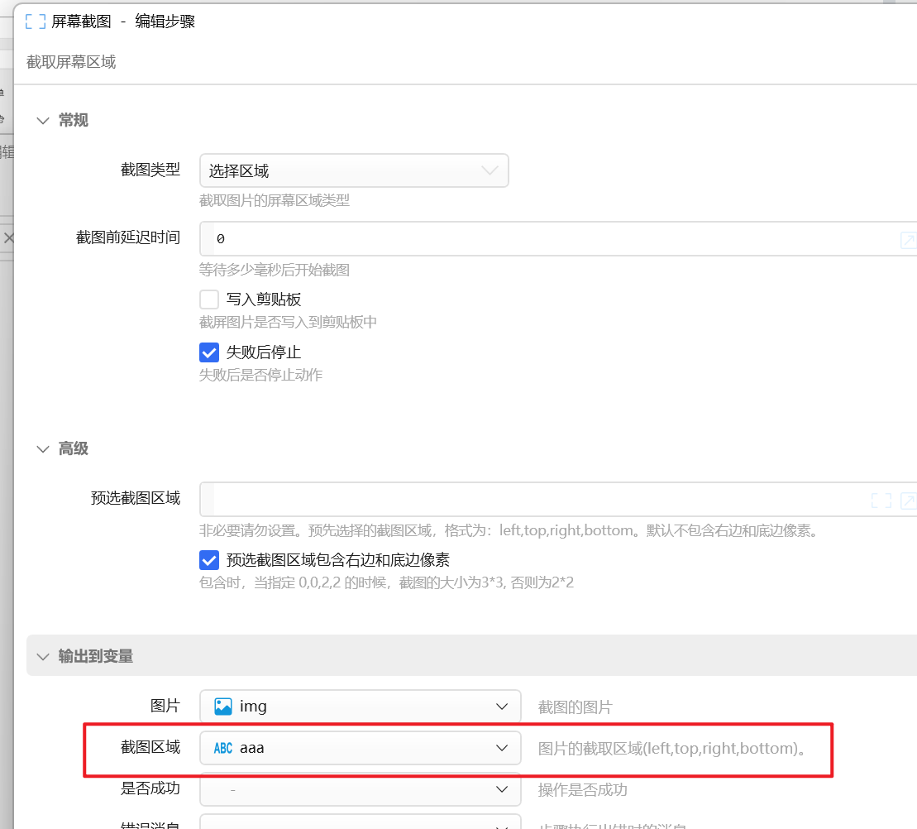Click the X icon at the left edge
This screenshot has height=829, width=917.
tap(8, 238)
